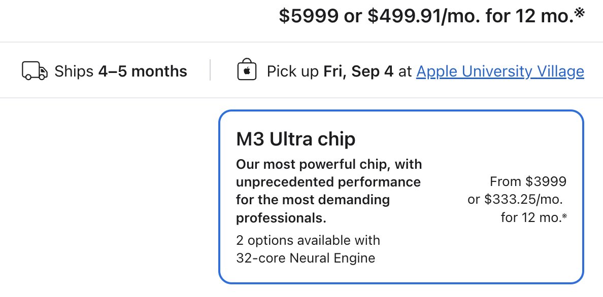Click the "or $333.25/mo." financing text
This screenshot has height=297, width=603.
(515, 200)
